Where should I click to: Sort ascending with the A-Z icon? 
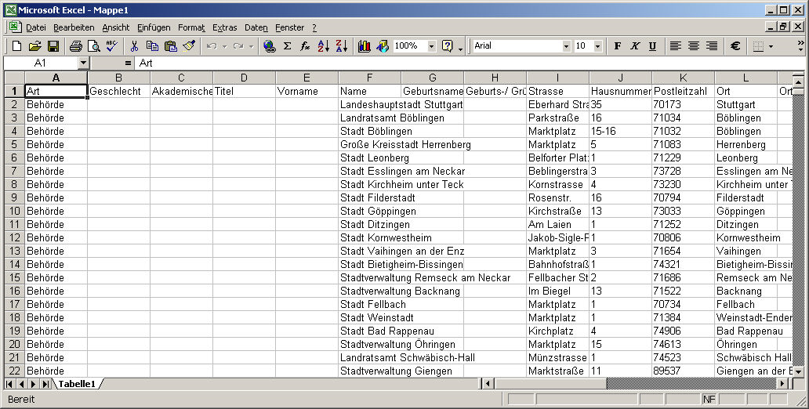tap(324, 46)
